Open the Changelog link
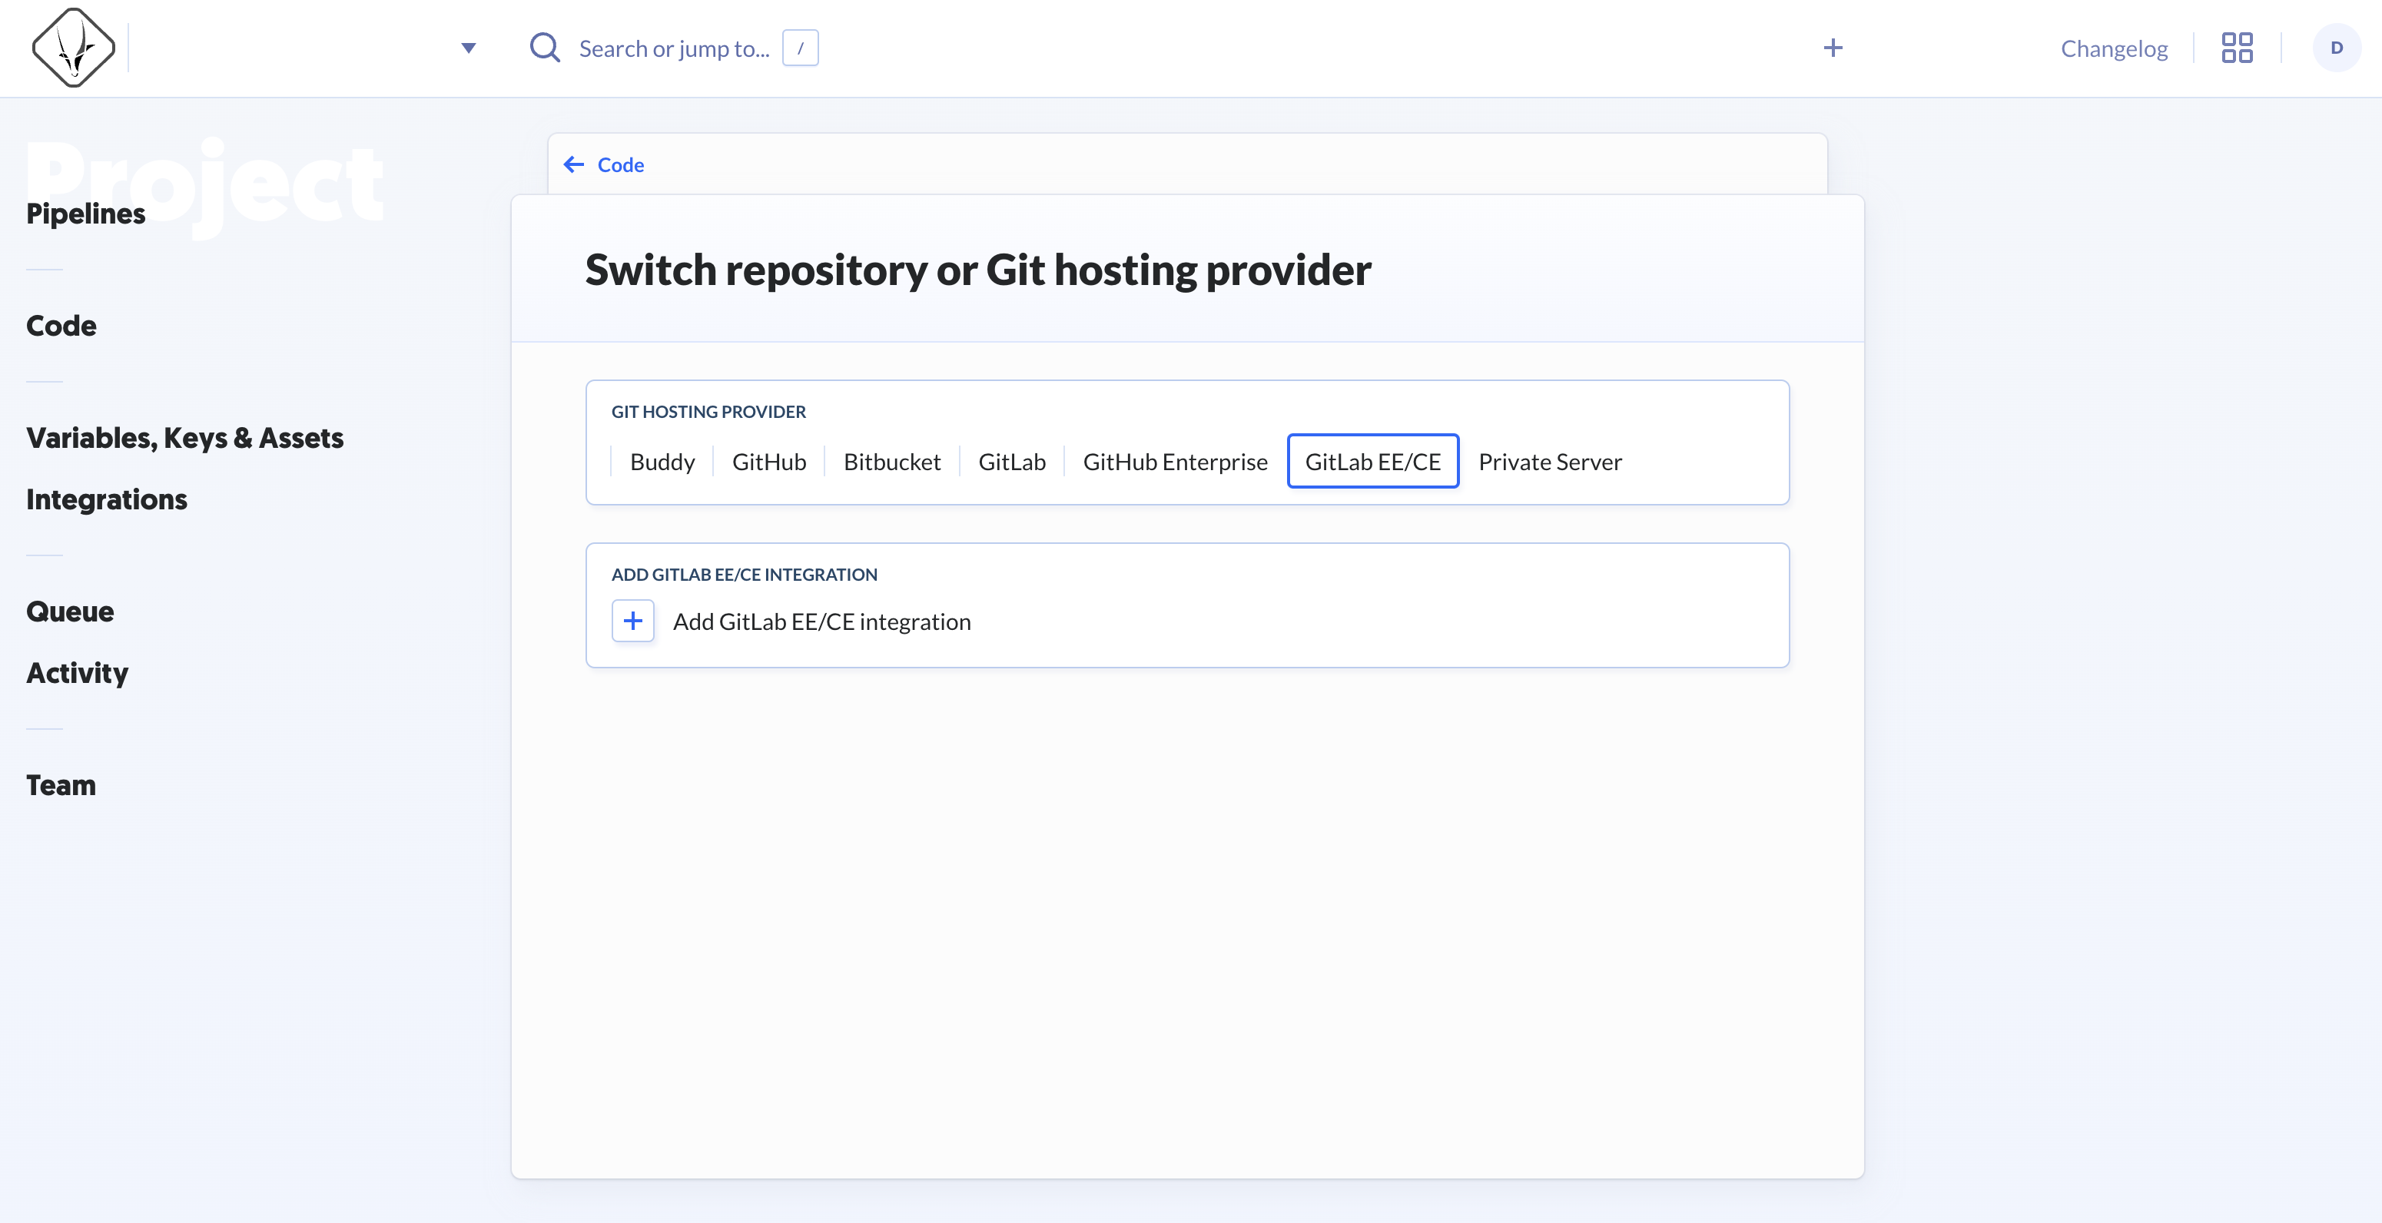This screenshot has height=1223, width=2382. (x=2114, y=49)
